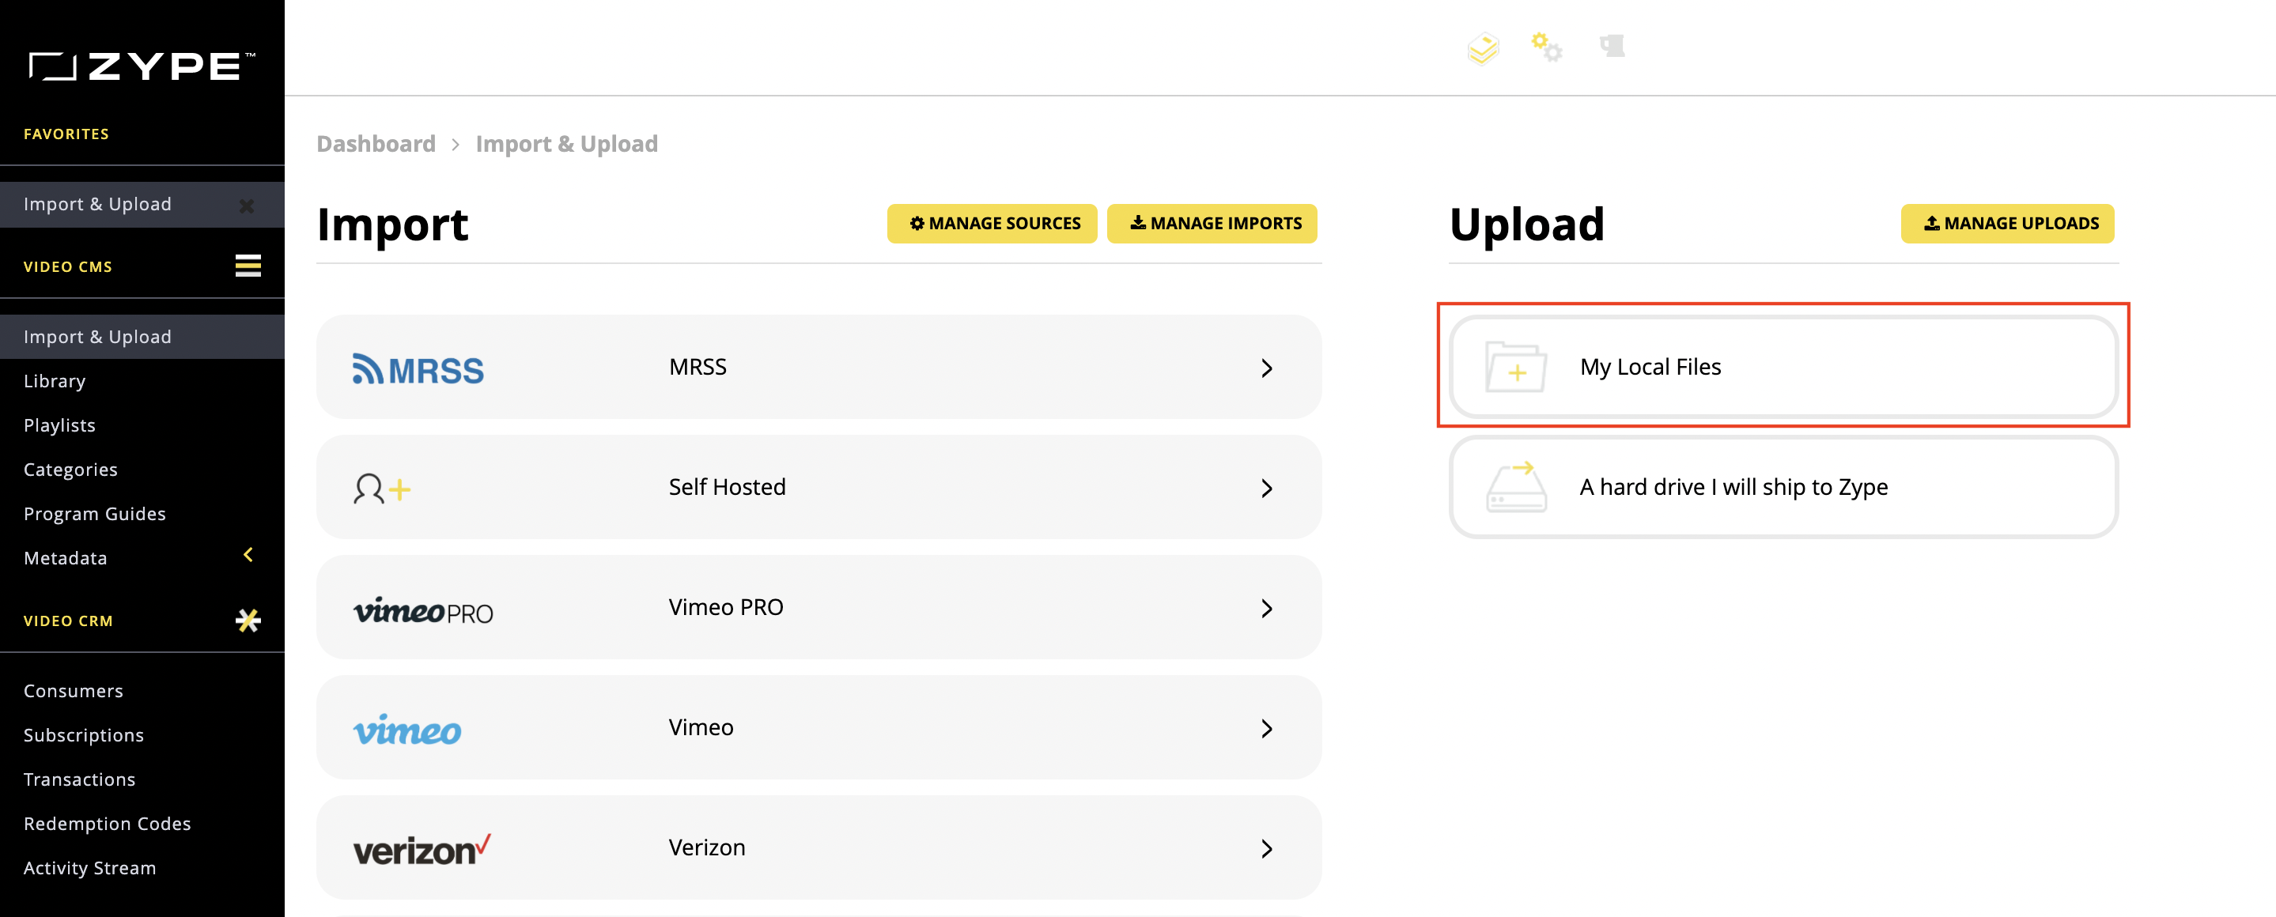This screenshot has width=2276, height=917.
Task: Click the Manage Sources button
Action: point(992,224)
